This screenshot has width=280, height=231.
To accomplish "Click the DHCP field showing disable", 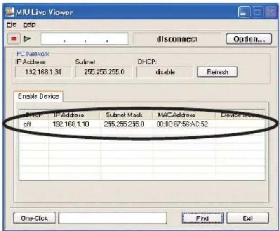I will click(165, 72).
